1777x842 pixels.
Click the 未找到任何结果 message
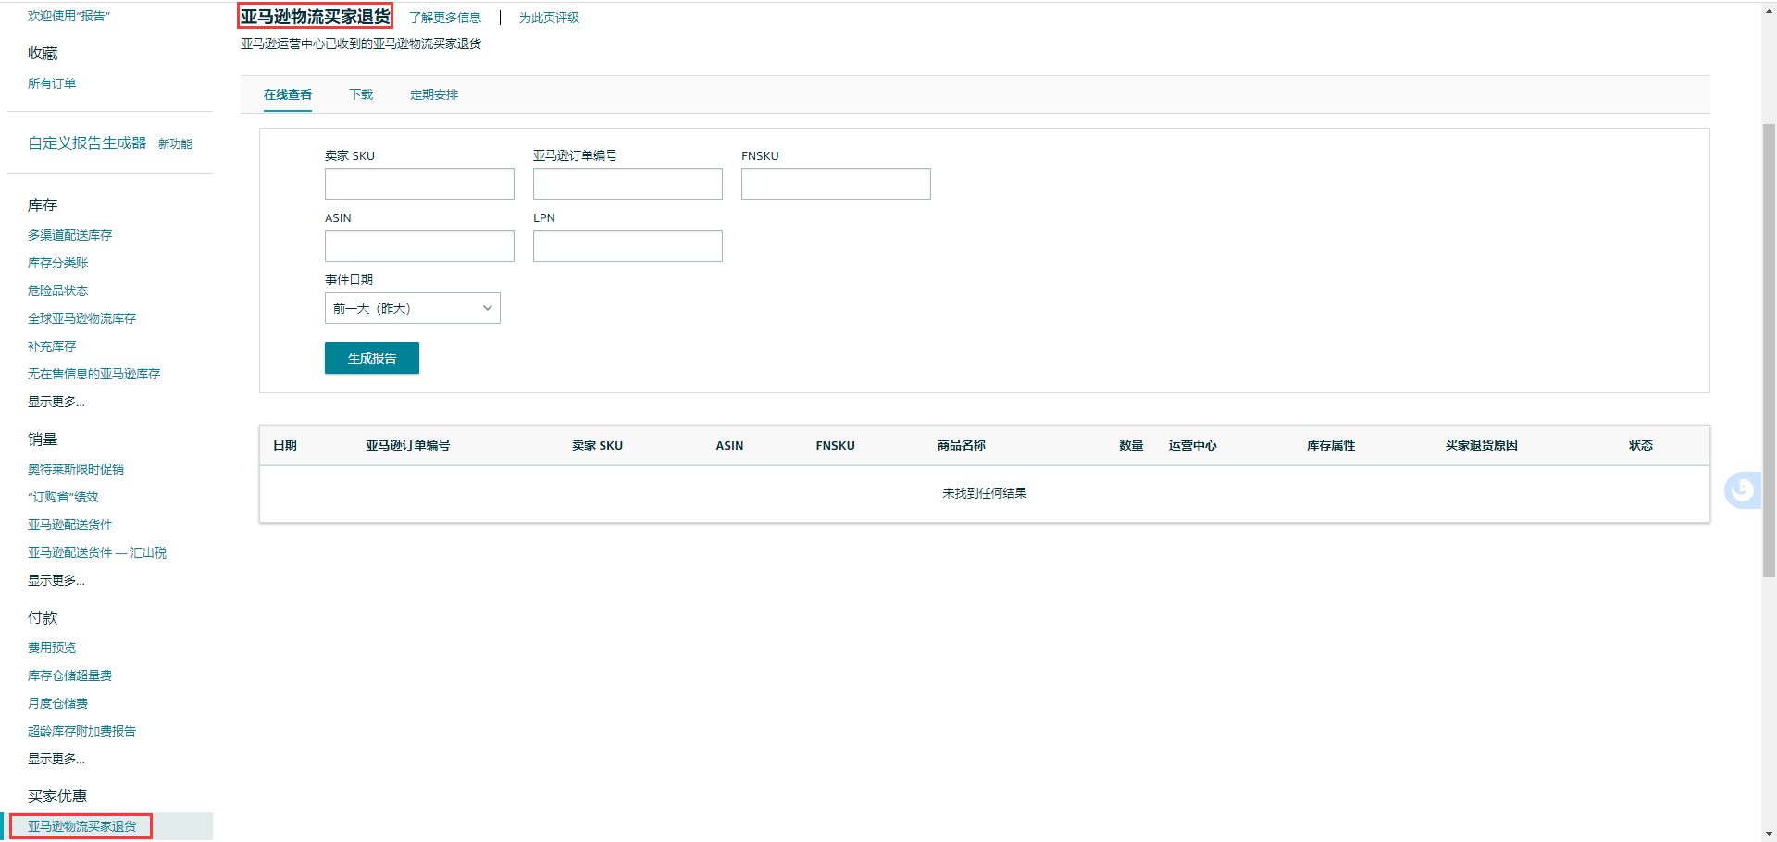985,493
